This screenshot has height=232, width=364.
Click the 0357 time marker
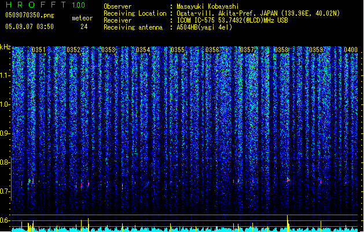[247, 50]
